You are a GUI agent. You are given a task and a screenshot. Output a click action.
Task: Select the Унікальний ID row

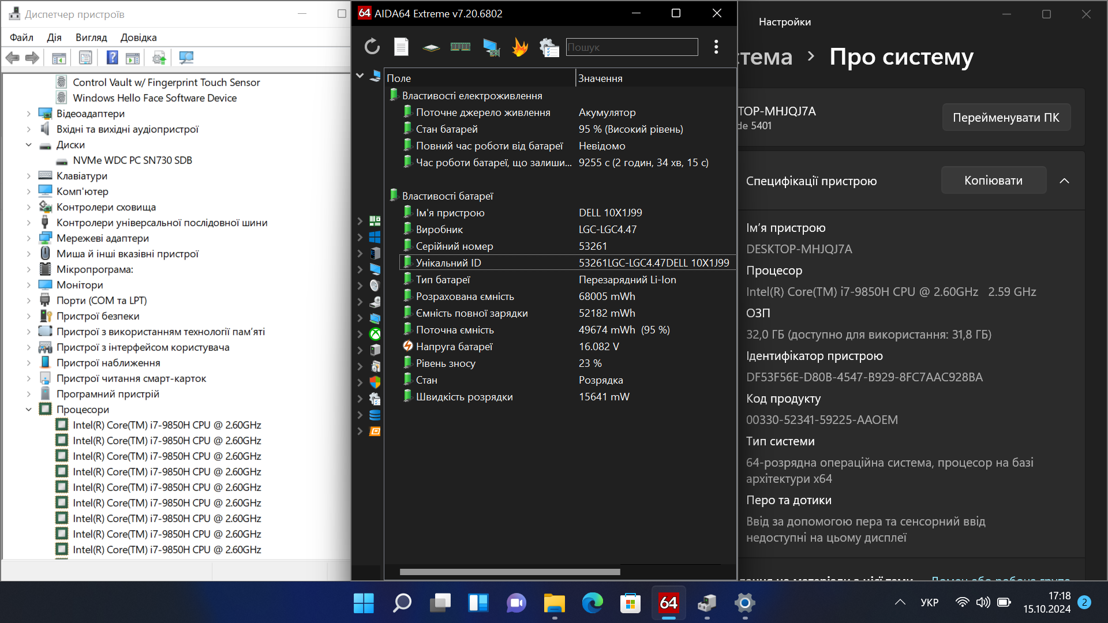(568, 263)
